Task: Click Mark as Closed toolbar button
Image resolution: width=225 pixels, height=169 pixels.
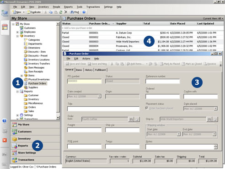Action: tap(192, 64)
